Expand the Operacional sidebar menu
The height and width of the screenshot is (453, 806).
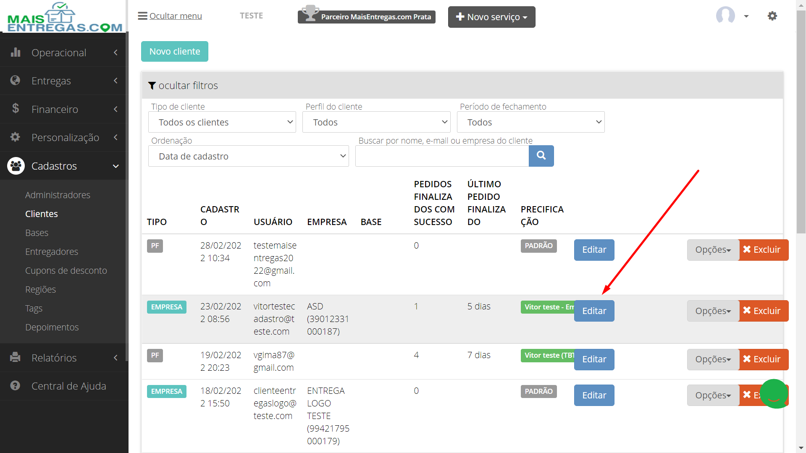coord(63,52)
